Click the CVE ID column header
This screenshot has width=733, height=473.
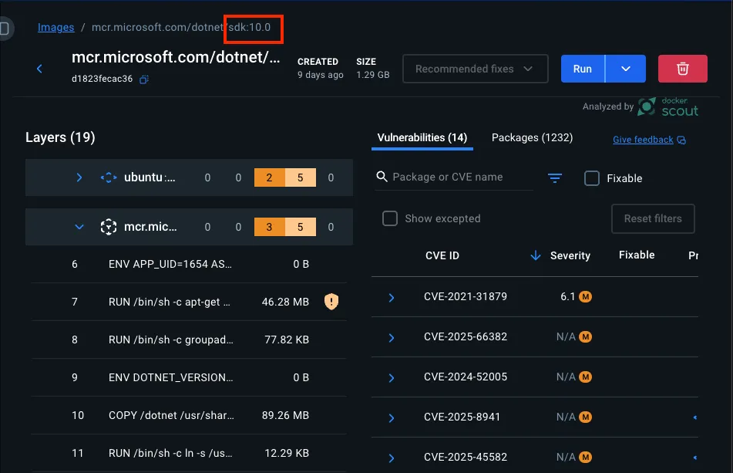(442, 255)
